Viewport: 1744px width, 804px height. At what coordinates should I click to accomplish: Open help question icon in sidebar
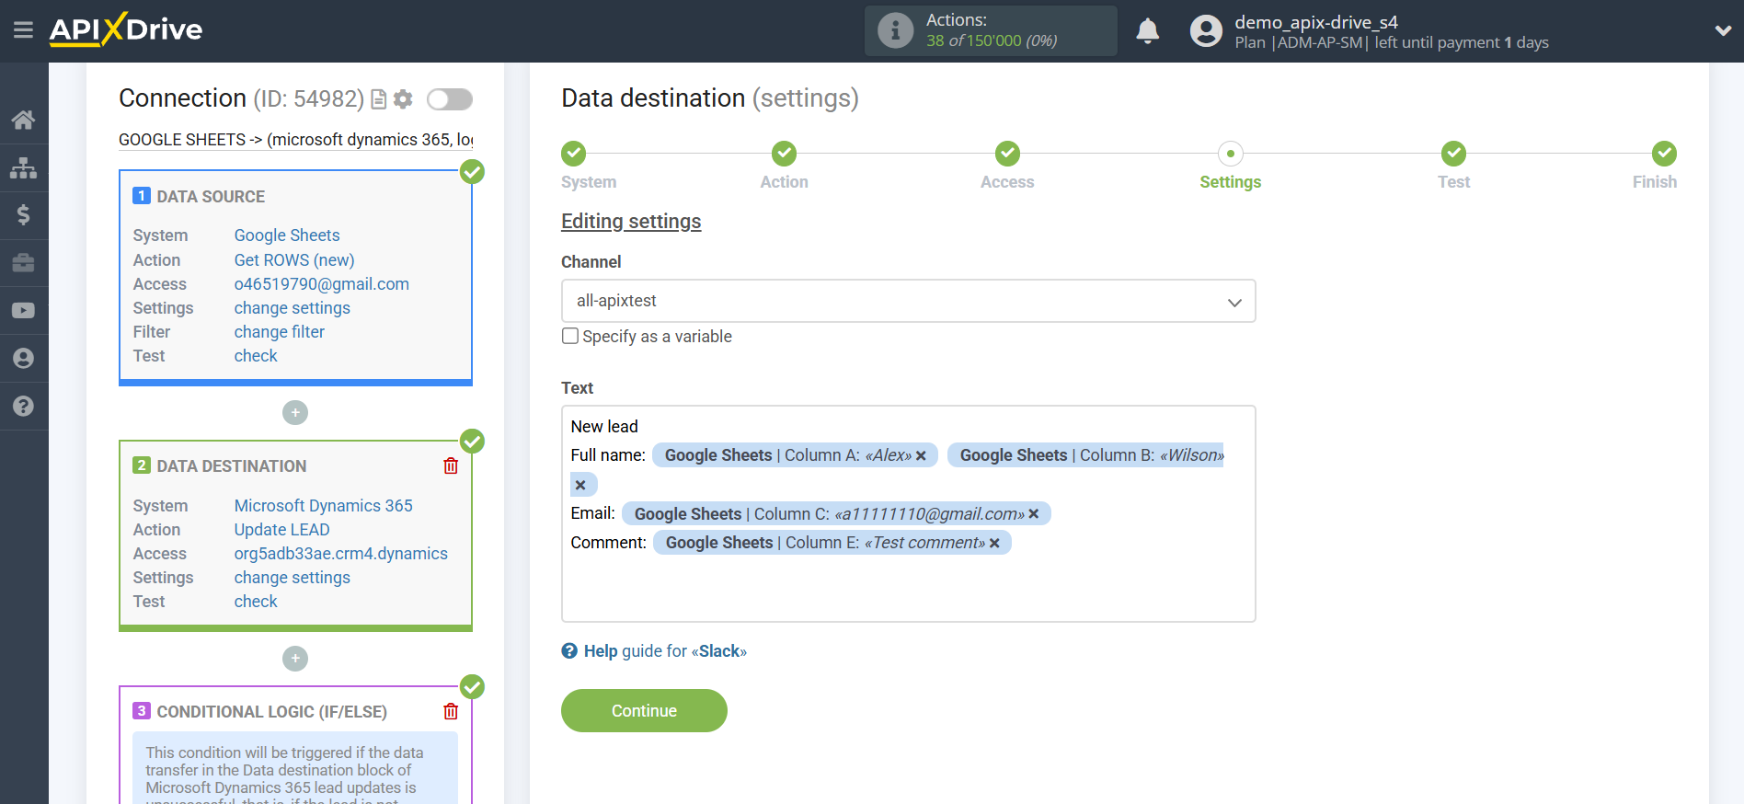click(x=24, y=407)
